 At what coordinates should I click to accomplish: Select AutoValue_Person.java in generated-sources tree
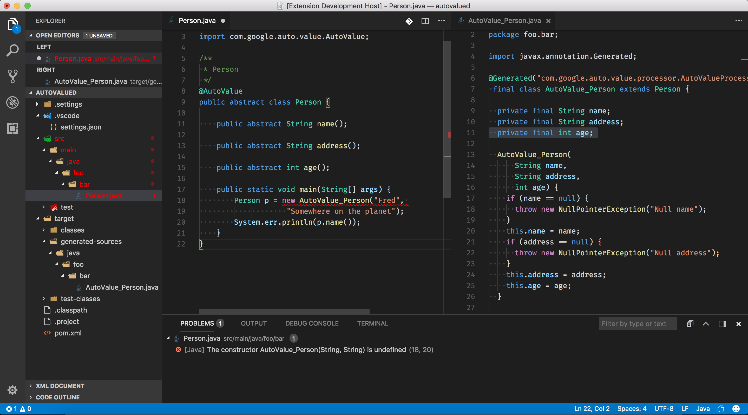(122, 287)
